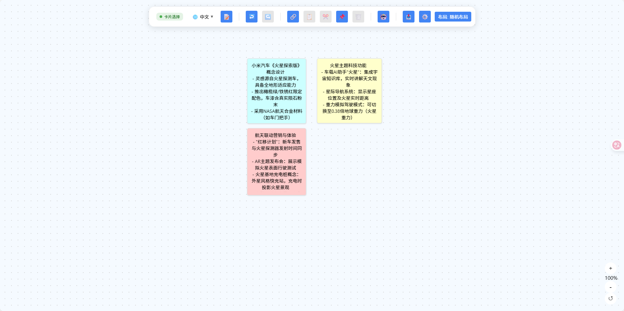Select the pink 航天联动营销与体验 card
The height and width of the screenshot is (311, 624).
point(276,162)
